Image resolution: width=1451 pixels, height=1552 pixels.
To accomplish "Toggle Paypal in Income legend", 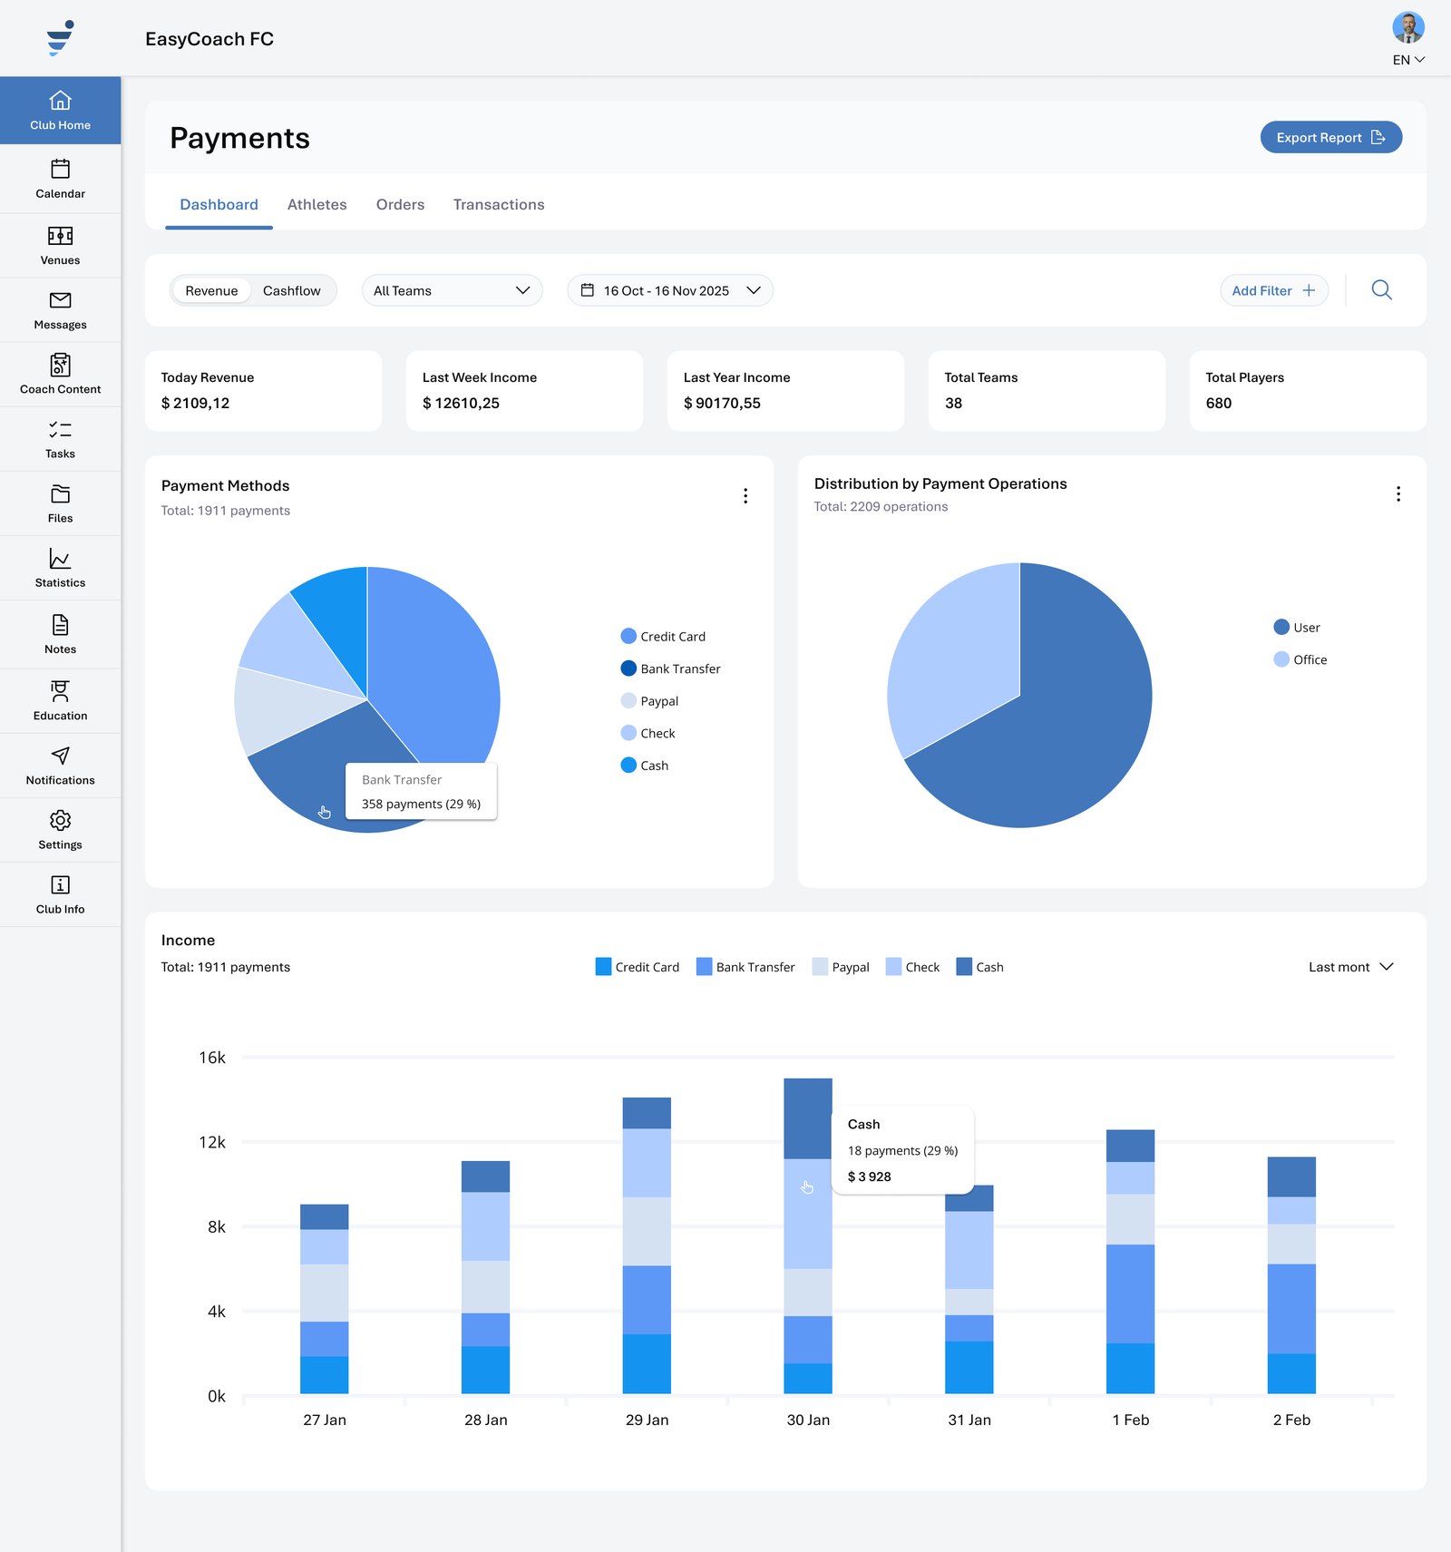I will click(x=841, y=967).
